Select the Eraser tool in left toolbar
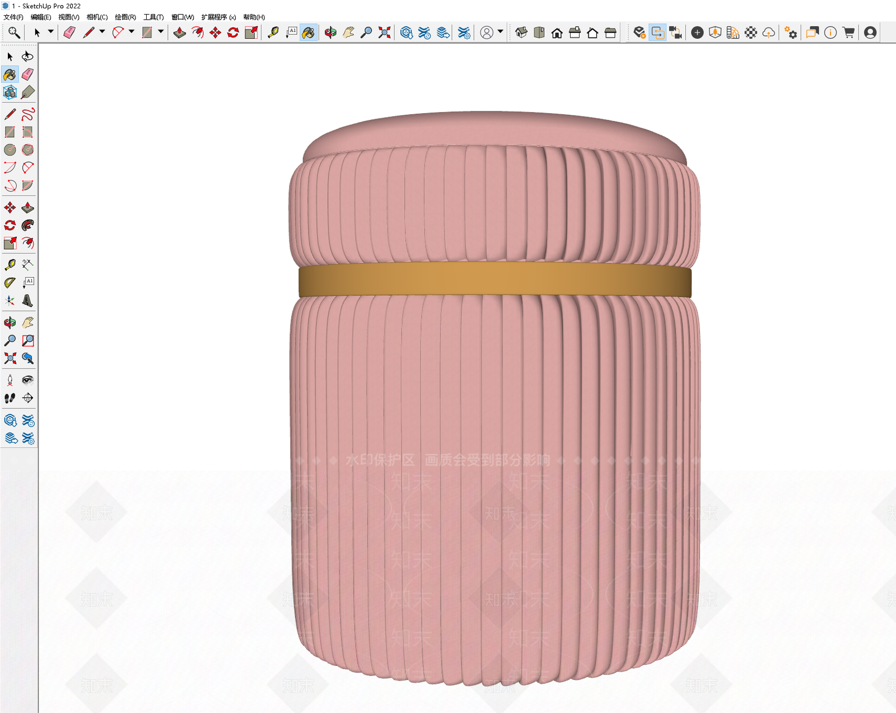Viewport: 896px width, 713px height. tap(27, 74)
